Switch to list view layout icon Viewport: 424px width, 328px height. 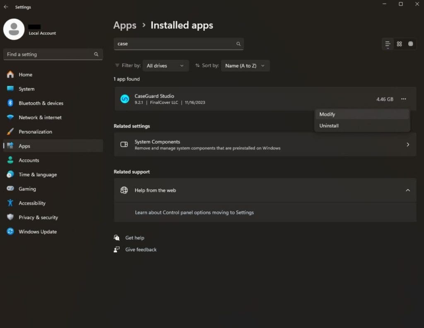click(388, 44)
